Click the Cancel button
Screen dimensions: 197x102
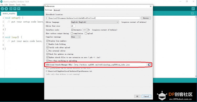coord(146,96)
